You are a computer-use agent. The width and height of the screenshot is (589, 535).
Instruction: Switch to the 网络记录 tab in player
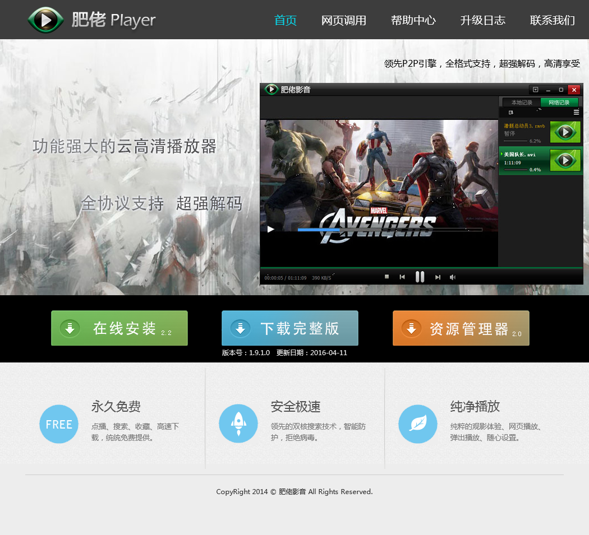559,103
